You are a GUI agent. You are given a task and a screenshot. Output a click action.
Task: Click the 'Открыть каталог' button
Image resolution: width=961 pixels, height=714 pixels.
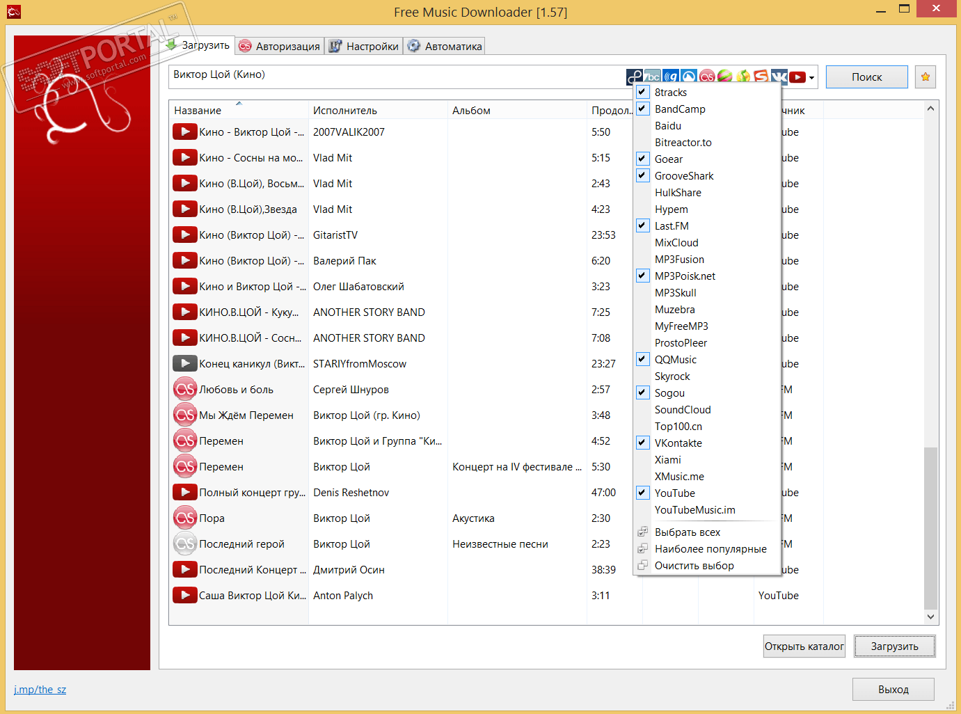click(x=804, y=646)
